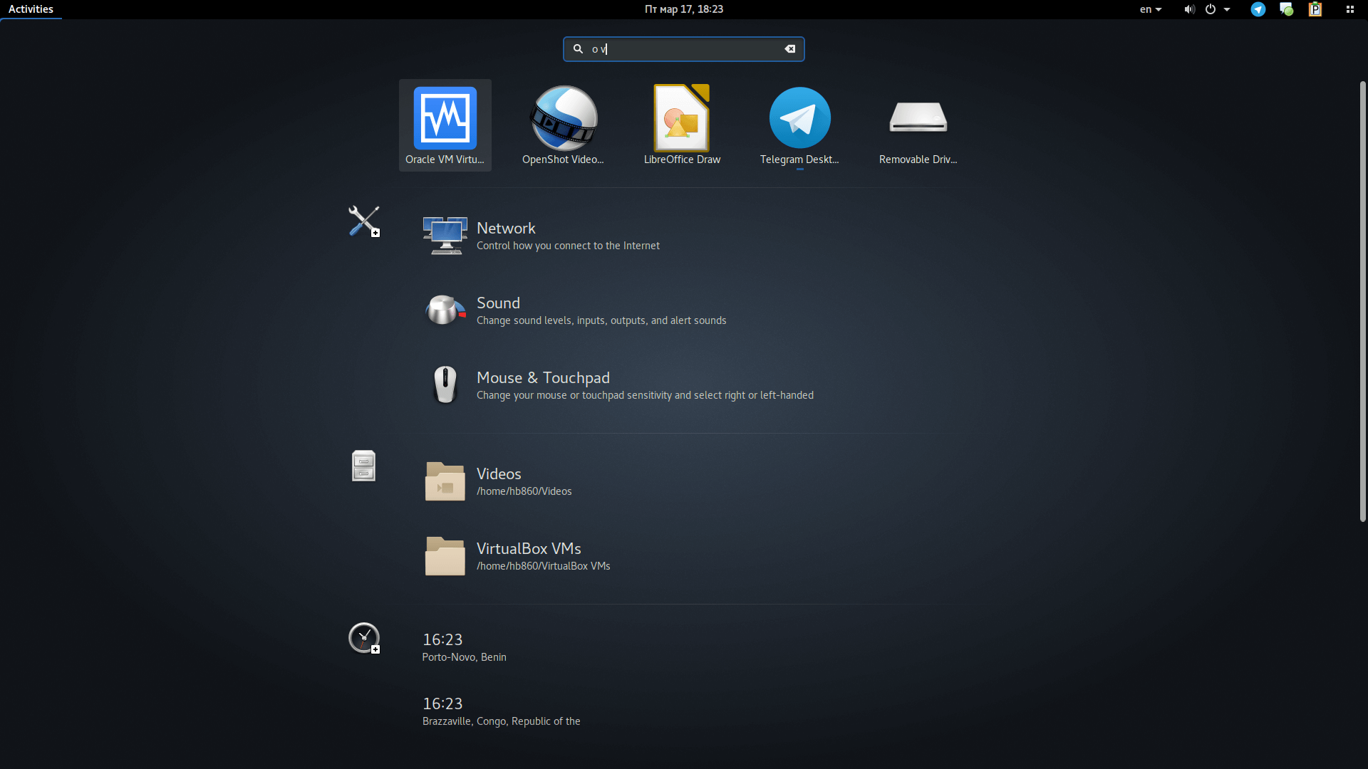Click the clock showing Пт мар 17, 18:23
Viewport: 1368px width, 769px height.
(684, 9)
